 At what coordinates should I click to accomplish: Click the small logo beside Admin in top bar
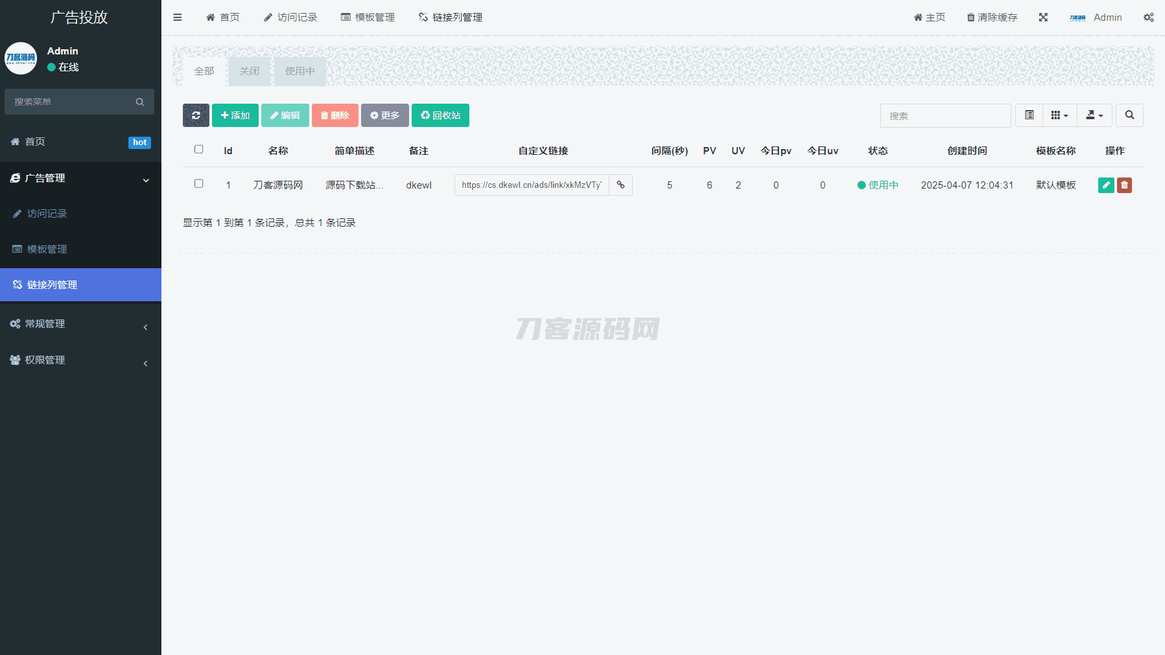pyautogui.click(x=1077, y=17)
